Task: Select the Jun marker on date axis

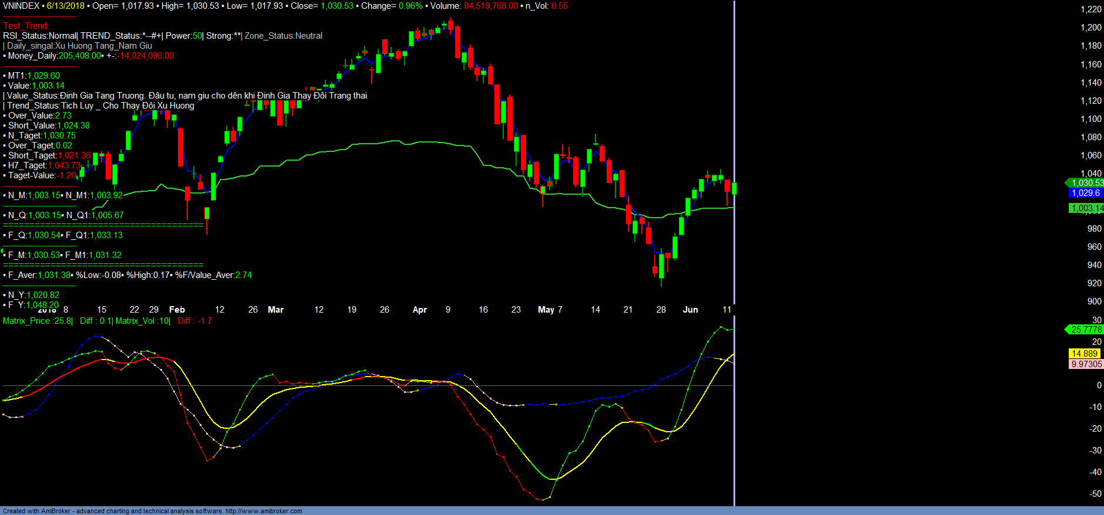Action: [690, 310]
